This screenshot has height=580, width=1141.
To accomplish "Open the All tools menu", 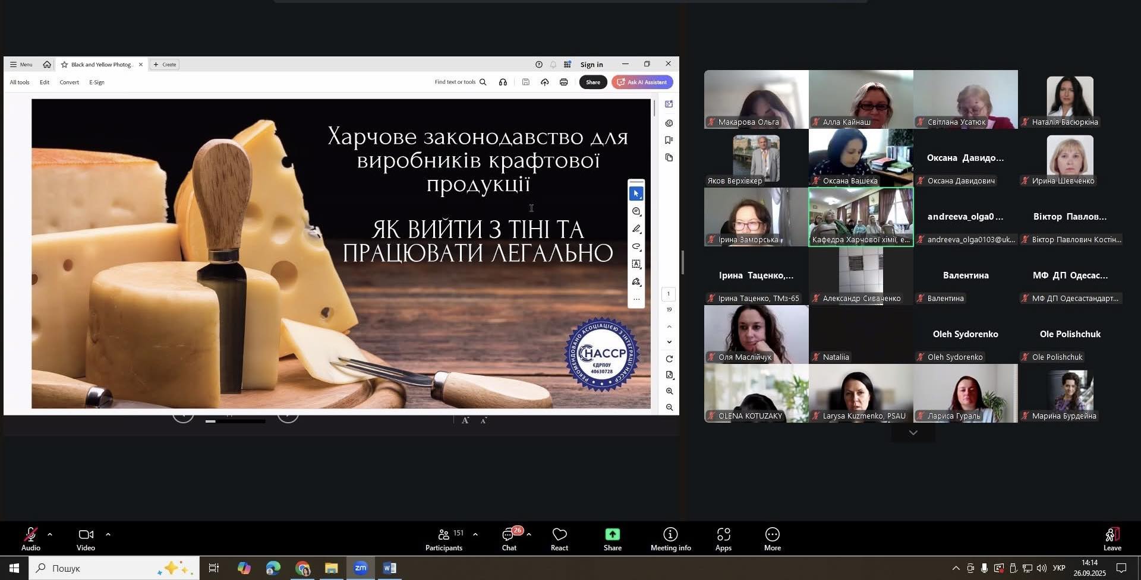I will coord(20,83).
